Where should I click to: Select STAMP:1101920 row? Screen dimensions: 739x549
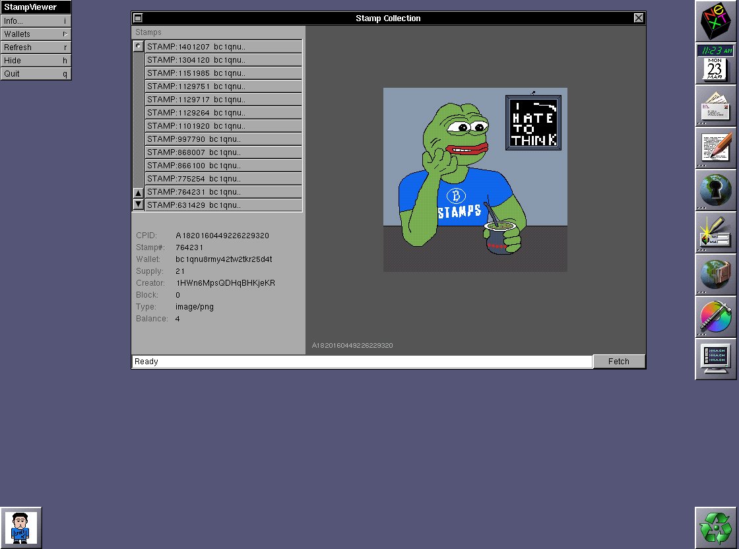[224, 126]
